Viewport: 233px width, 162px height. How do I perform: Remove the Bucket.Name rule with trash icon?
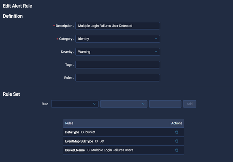[x=177, y=150]
